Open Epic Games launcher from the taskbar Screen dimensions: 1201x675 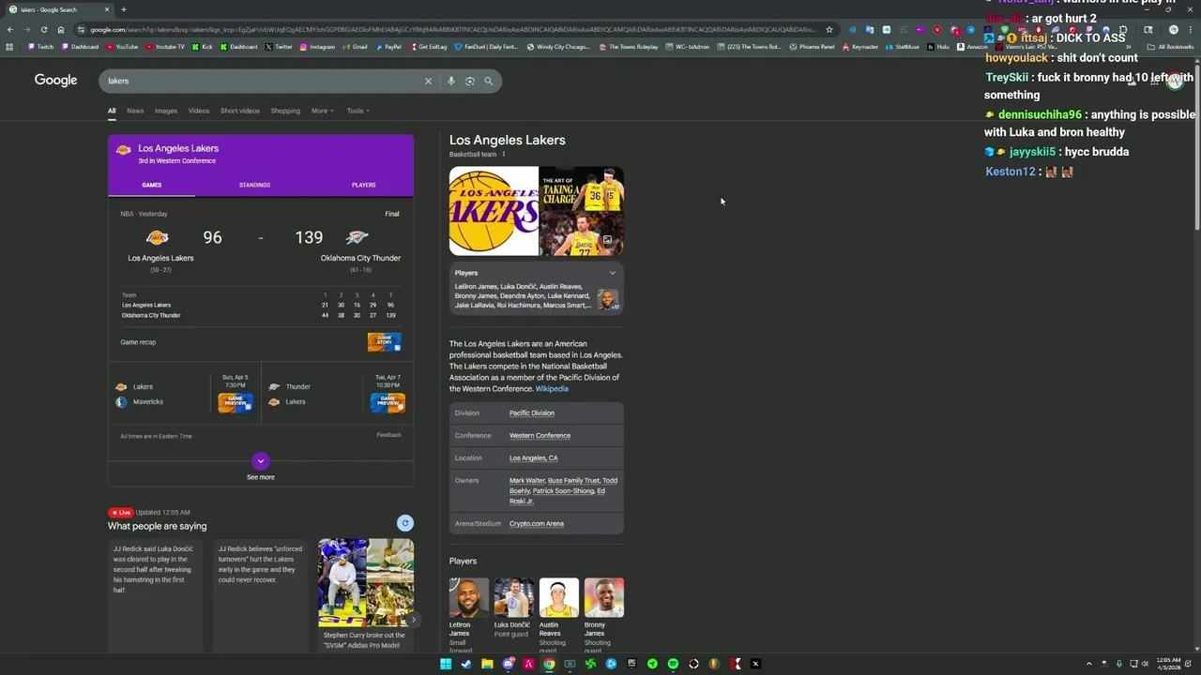[631, 664]
